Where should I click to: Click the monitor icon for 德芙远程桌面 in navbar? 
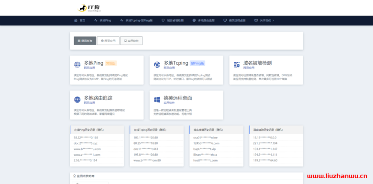[225, 21]
